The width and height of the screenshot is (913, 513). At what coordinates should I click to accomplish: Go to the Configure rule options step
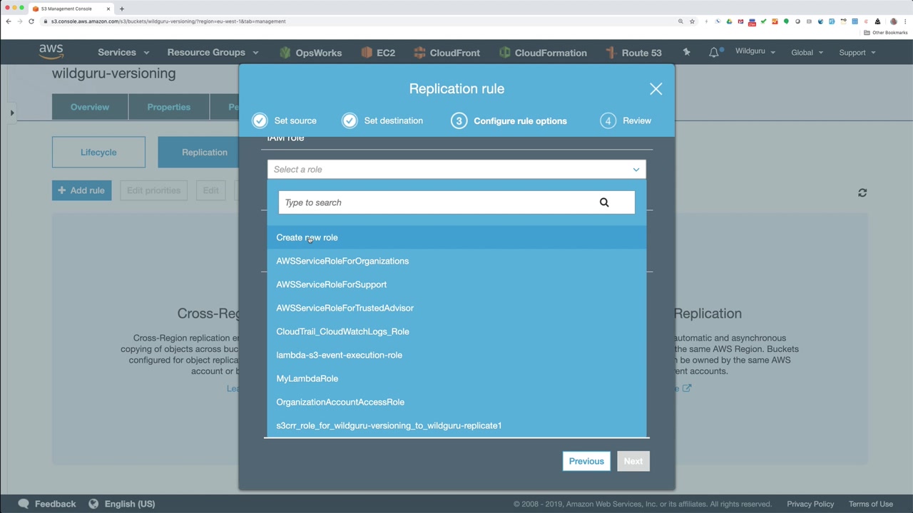click(509, 121)
